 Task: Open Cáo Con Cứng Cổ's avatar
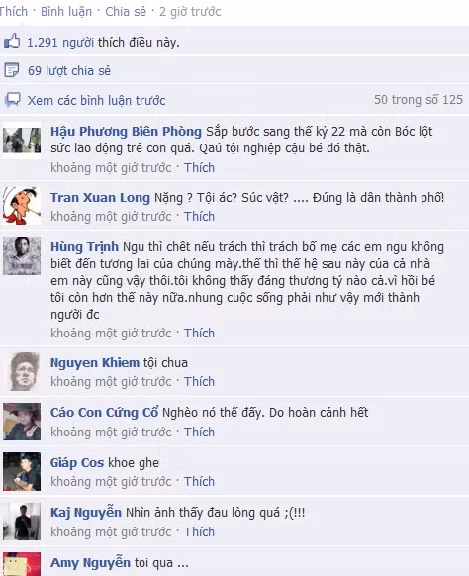point(22,422)
